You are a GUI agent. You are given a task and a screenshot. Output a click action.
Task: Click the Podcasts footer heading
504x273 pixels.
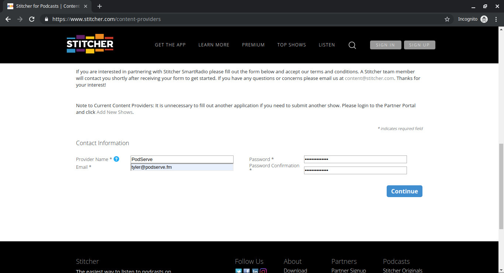(396, 261)
